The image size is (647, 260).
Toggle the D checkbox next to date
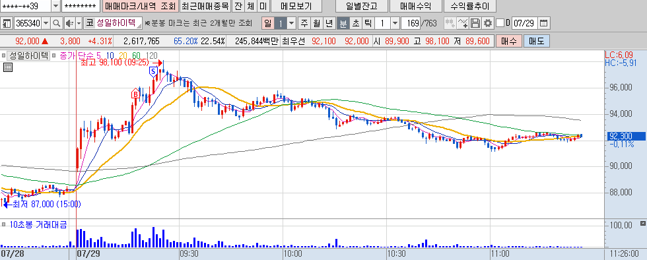click(x=500, y=23)
